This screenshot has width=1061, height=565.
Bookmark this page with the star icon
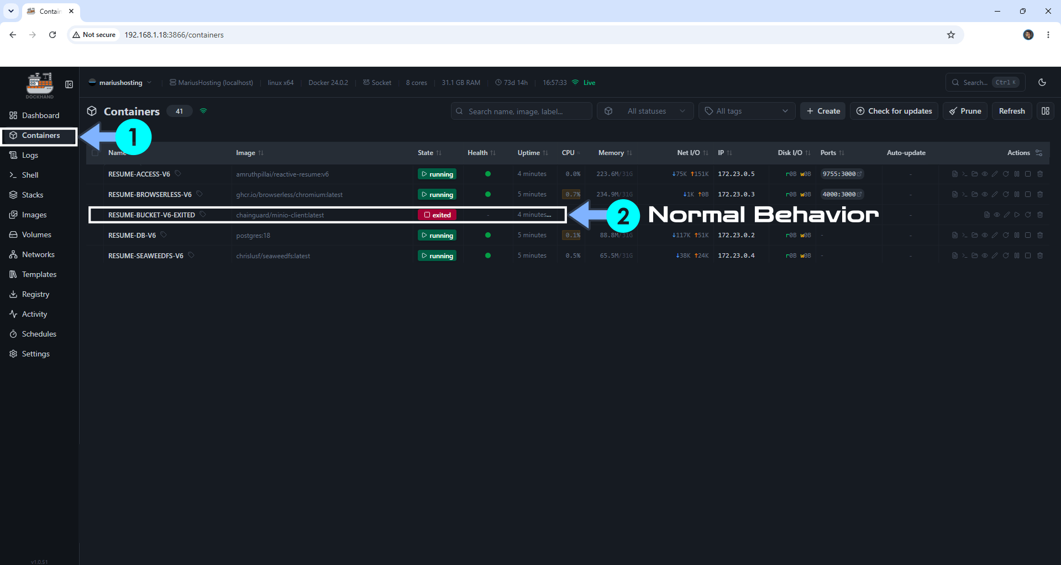pyautogui.click(x=951, y=35)
